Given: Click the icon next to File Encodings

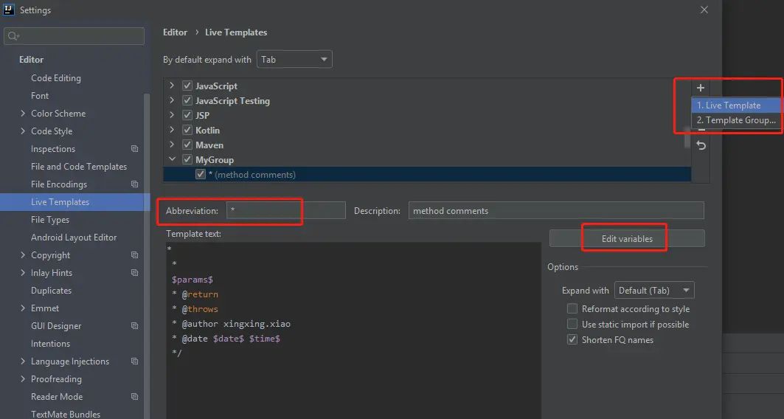Looking at the screenshot, I should coord(134,184).
